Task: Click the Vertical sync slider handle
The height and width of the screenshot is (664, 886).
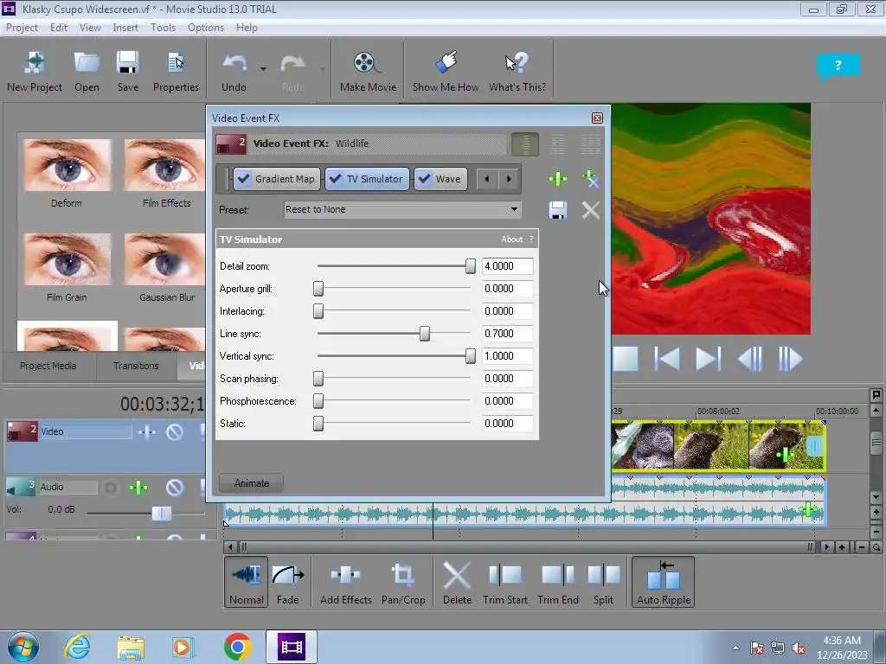Action: pos(470,356)
